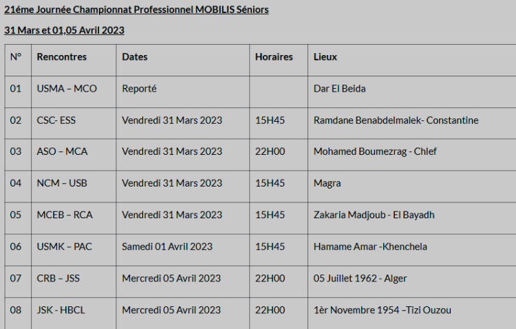
Task: Select the Dar El Beida venue cell
Action: tap(340, 89)
